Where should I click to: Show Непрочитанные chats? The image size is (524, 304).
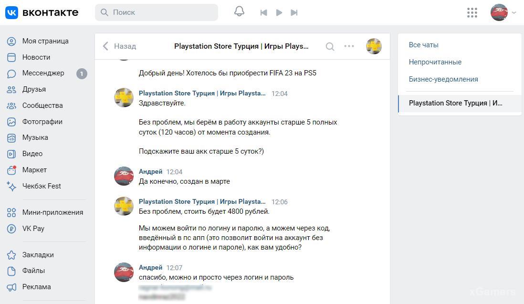tap(435, 62)
